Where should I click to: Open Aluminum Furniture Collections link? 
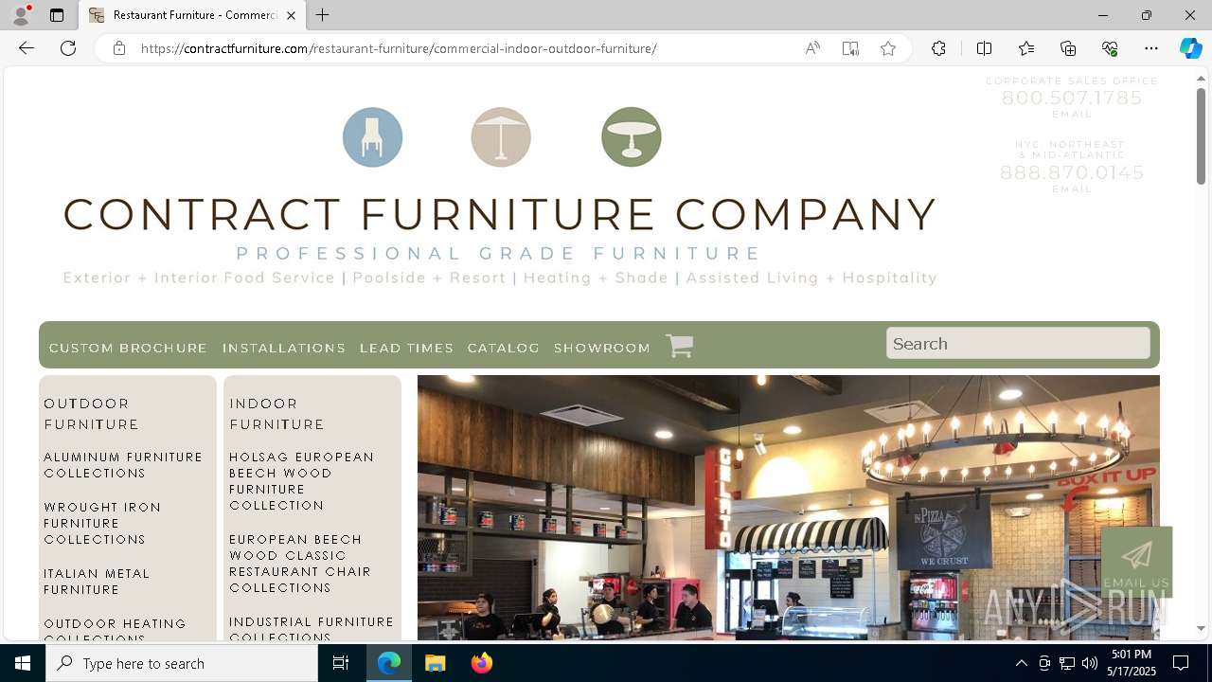pos(123,465)
